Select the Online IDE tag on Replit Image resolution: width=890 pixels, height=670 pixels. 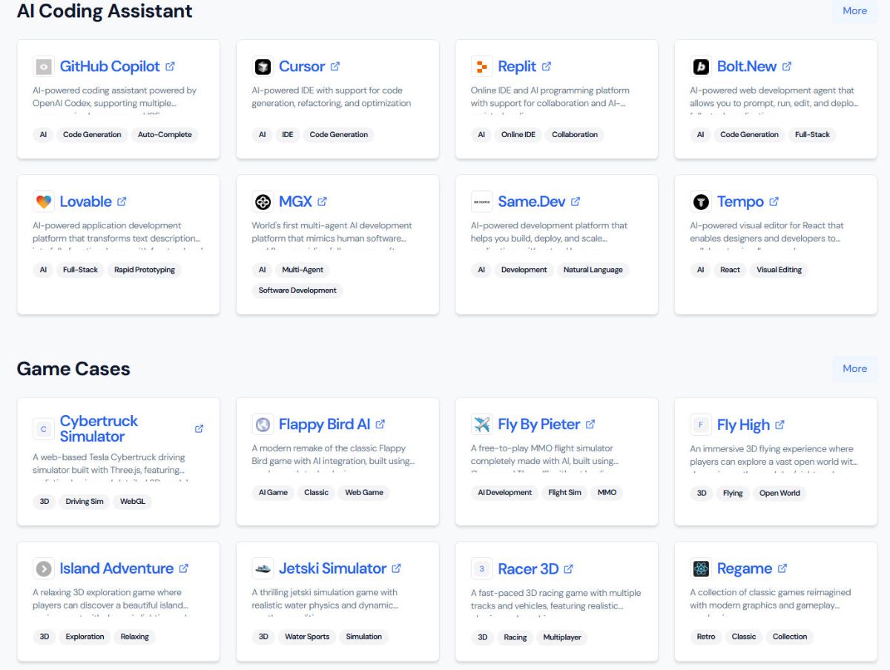pos(518,135)
